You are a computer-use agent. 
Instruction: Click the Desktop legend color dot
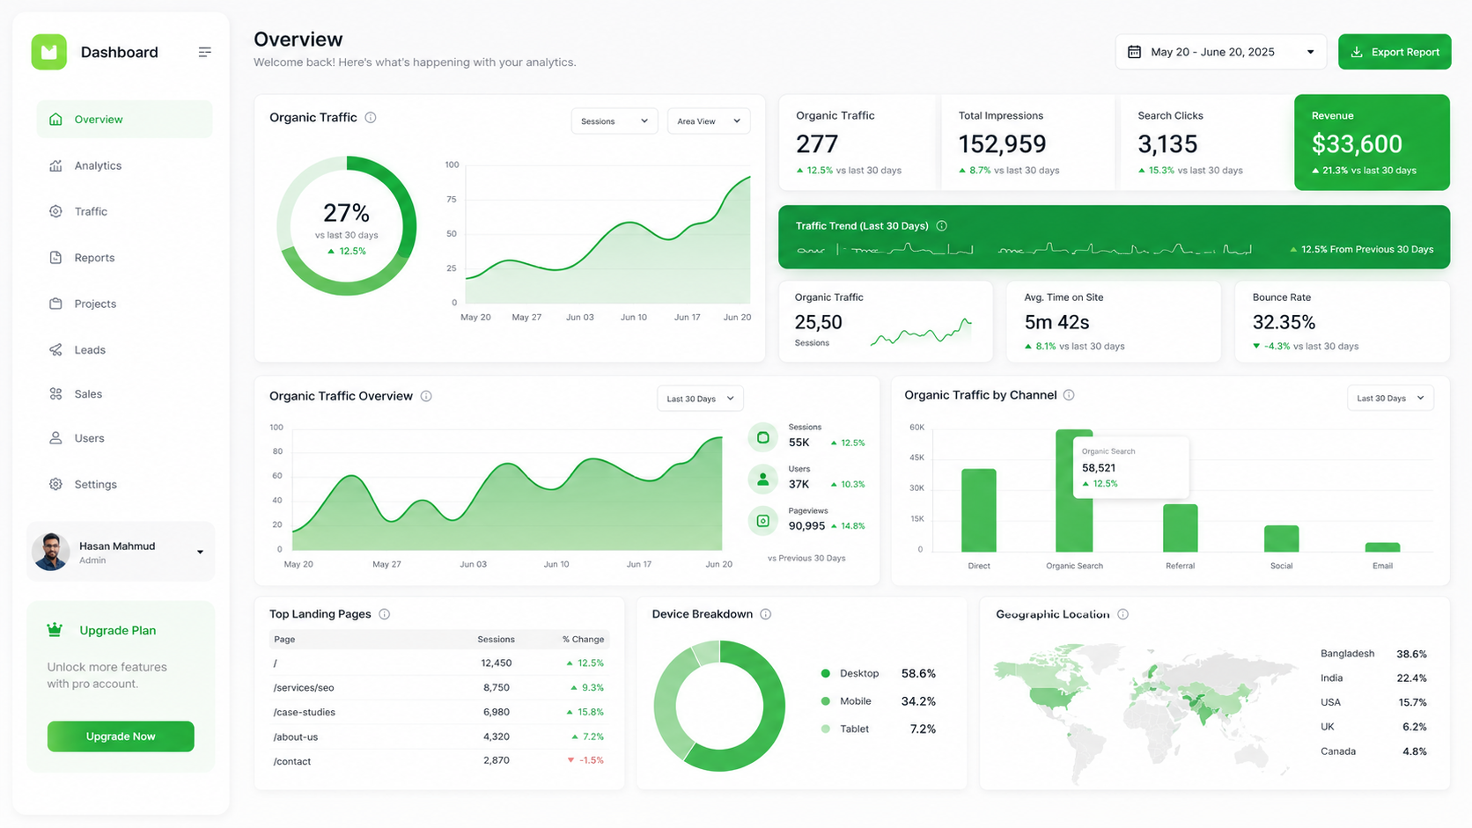pos(825,673)
